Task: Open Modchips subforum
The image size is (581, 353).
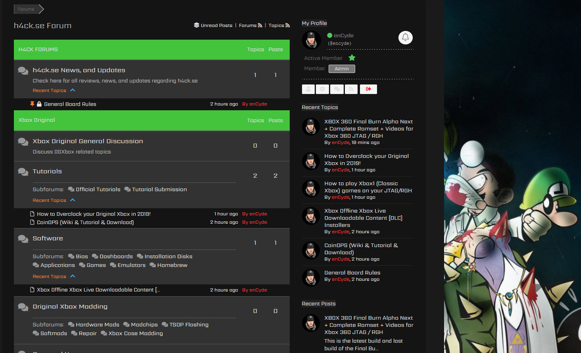Action: (x=144, y=325)
